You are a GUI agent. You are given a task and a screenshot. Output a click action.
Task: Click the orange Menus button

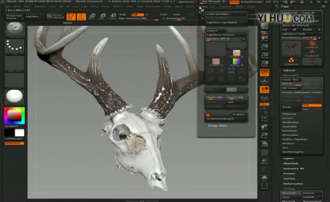pos(234,2)
